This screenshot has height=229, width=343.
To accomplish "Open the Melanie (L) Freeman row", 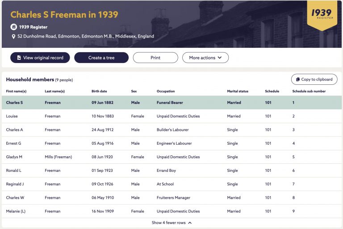I will (171, 211).
